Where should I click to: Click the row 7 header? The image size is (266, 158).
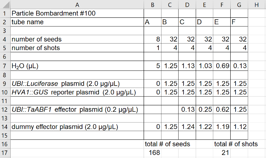[5, 66]
